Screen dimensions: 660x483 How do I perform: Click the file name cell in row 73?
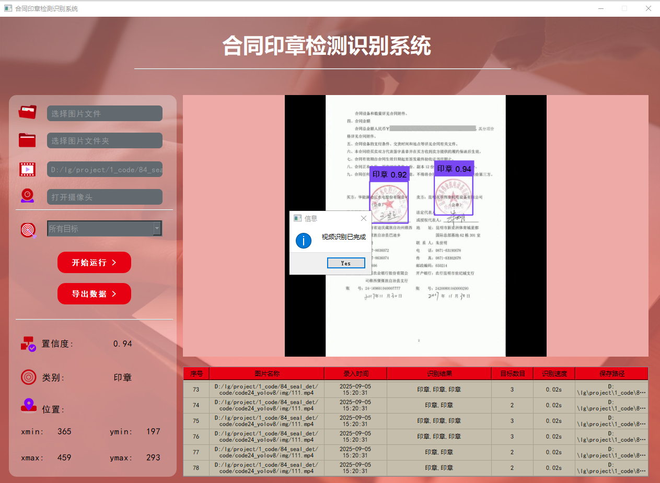coord(267,390)
